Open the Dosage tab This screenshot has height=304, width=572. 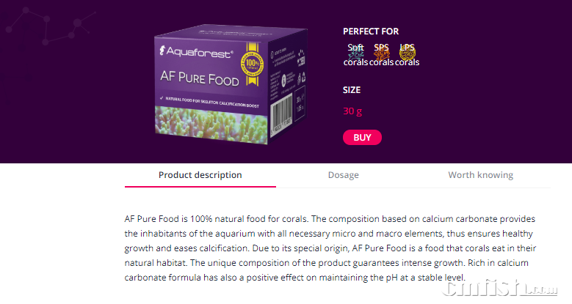tap(343, 175)
